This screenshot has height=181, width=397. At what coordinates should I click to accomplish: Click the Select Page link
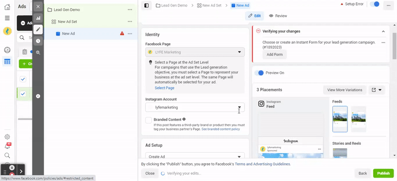click(164, 88)
